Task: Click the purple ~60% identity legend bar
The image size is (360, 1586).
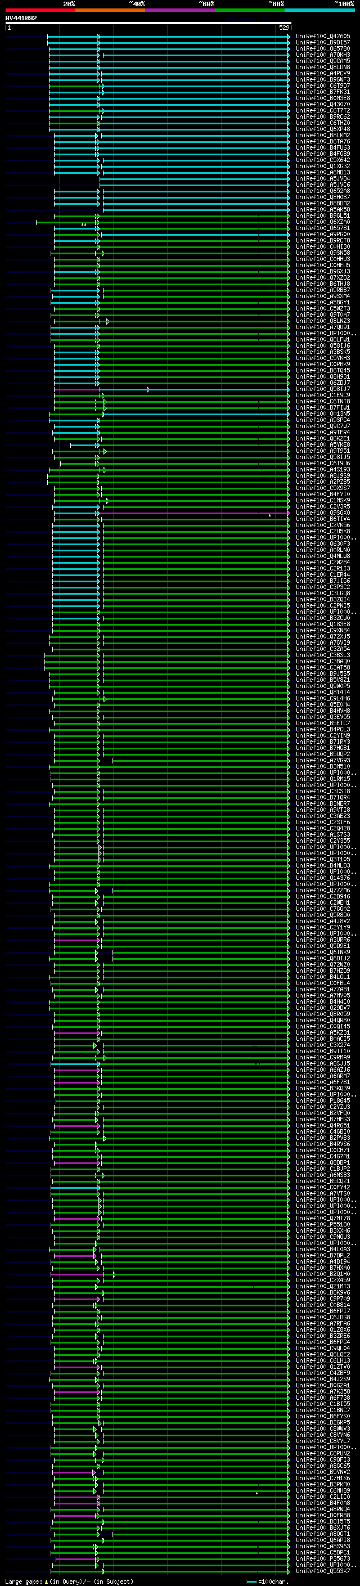Action: 181,10
